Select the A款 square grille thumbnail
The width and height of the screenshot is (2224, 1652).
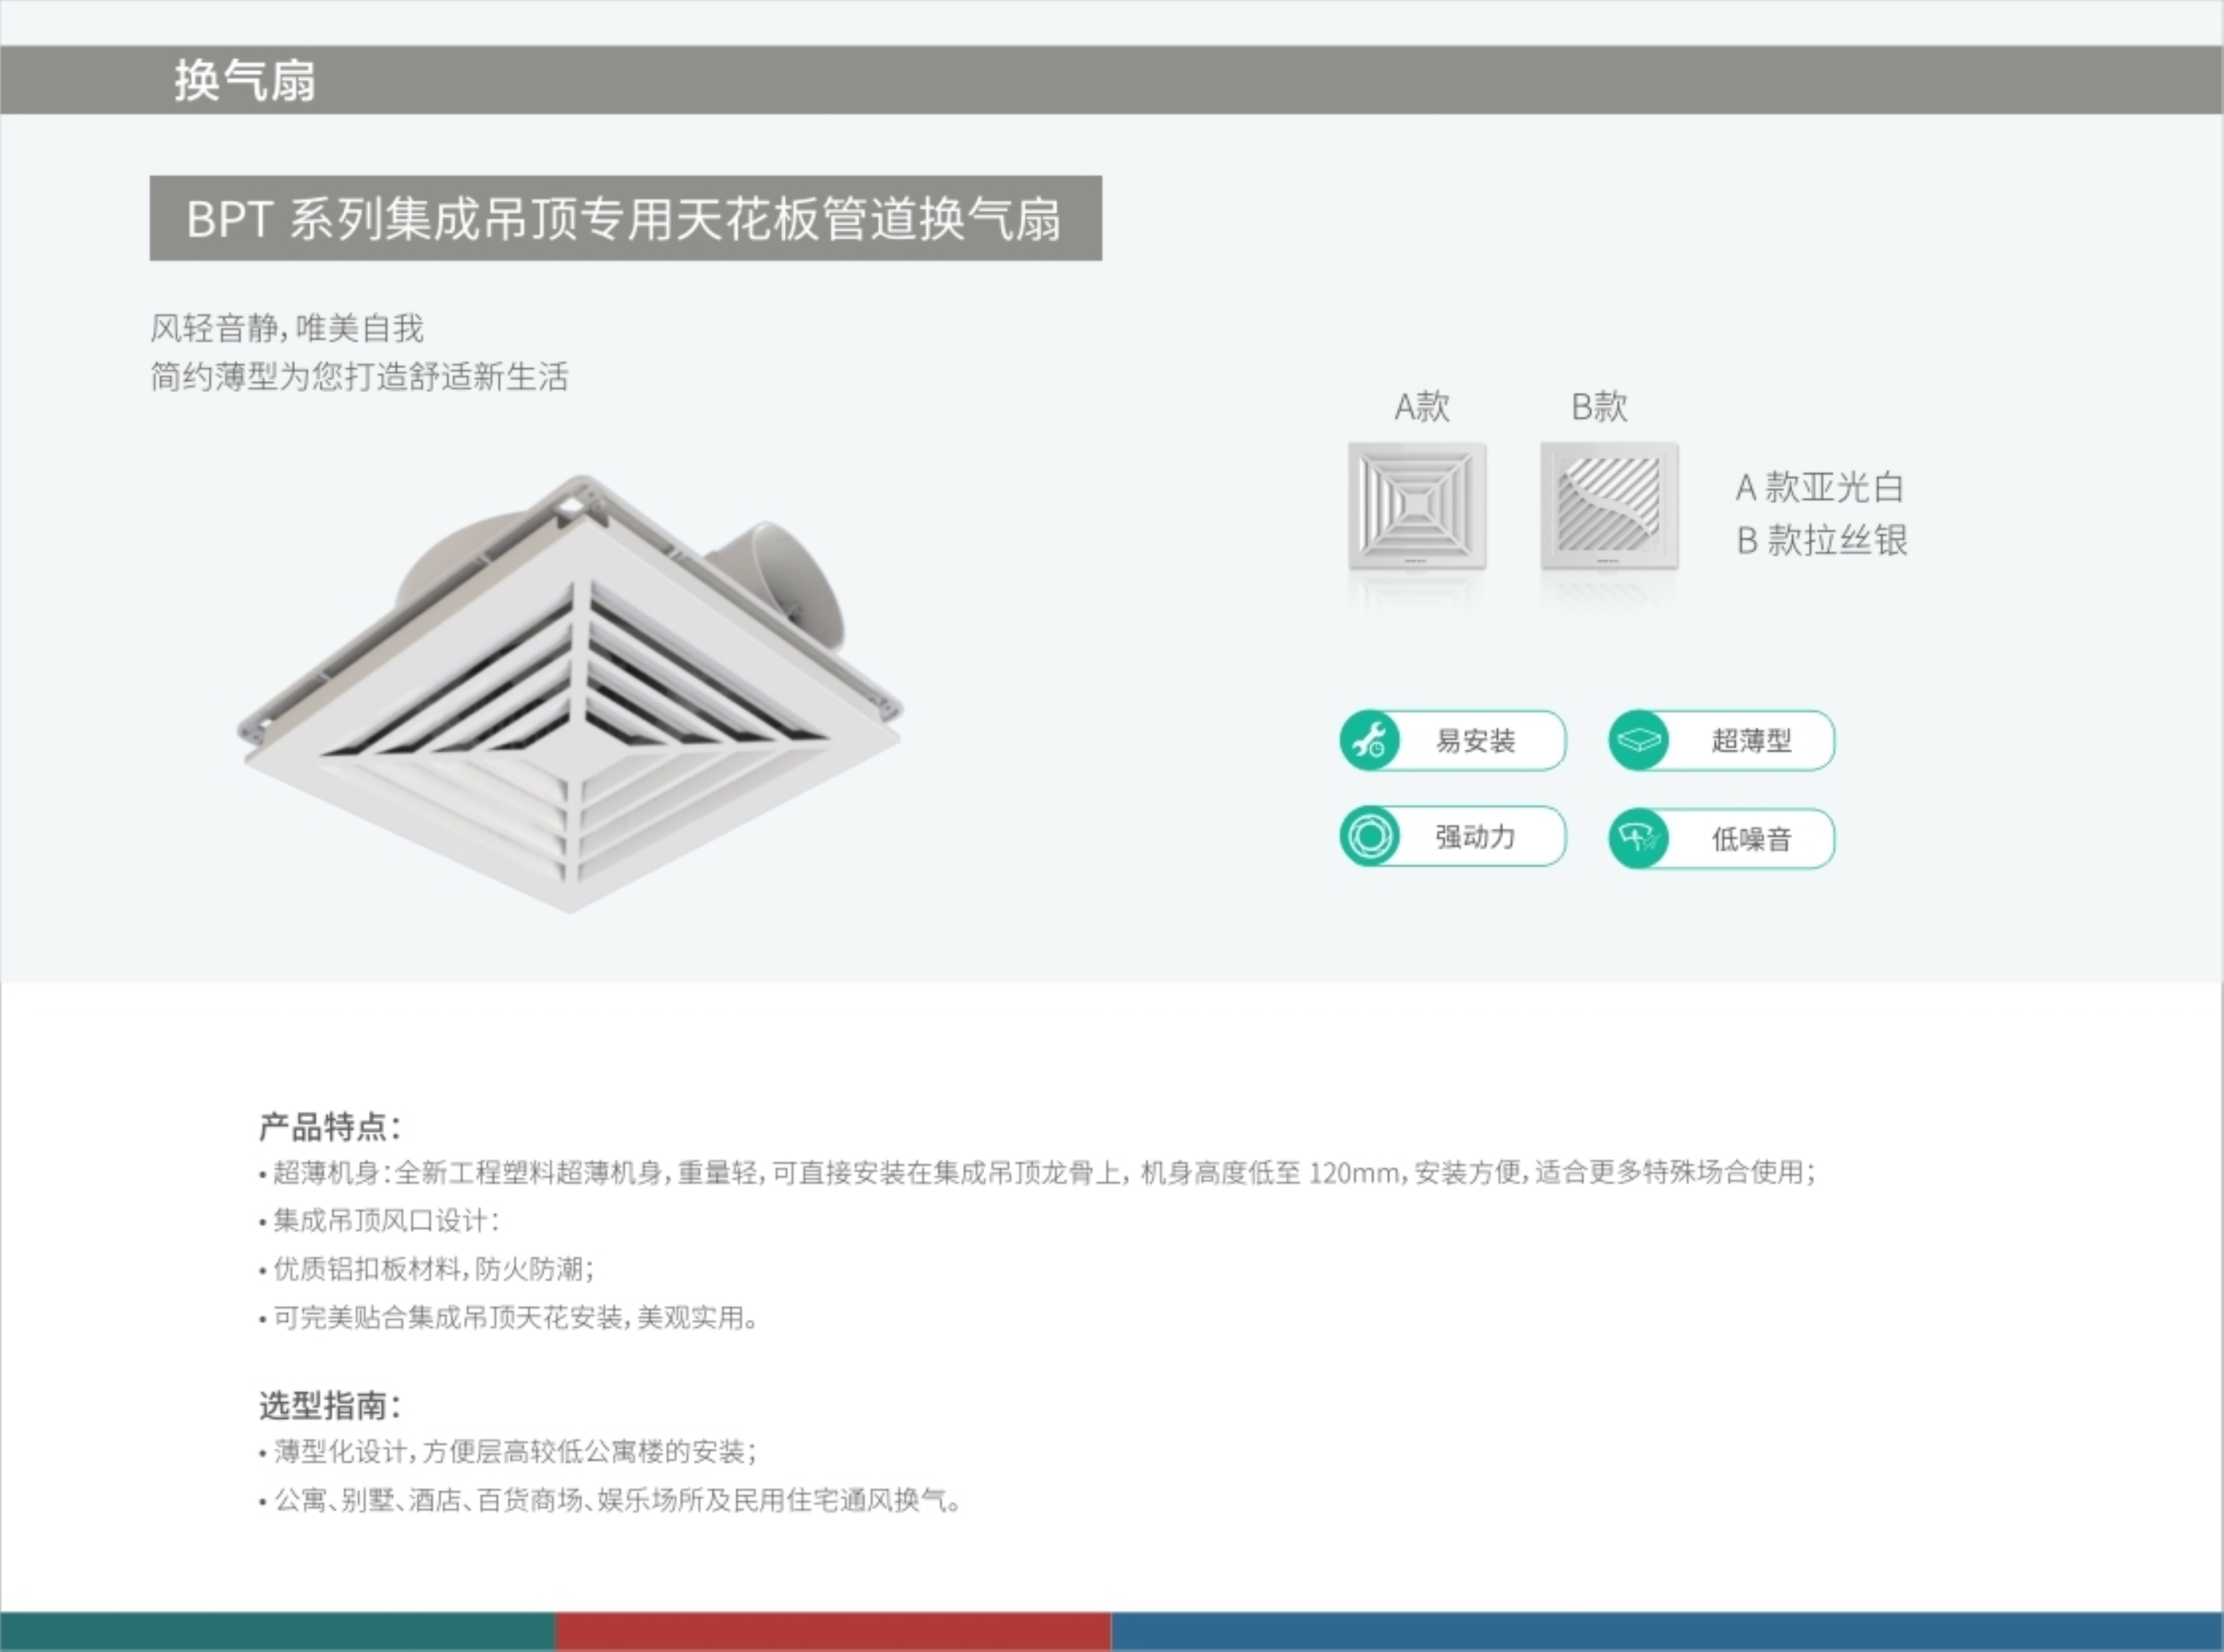coord(1416,506)
